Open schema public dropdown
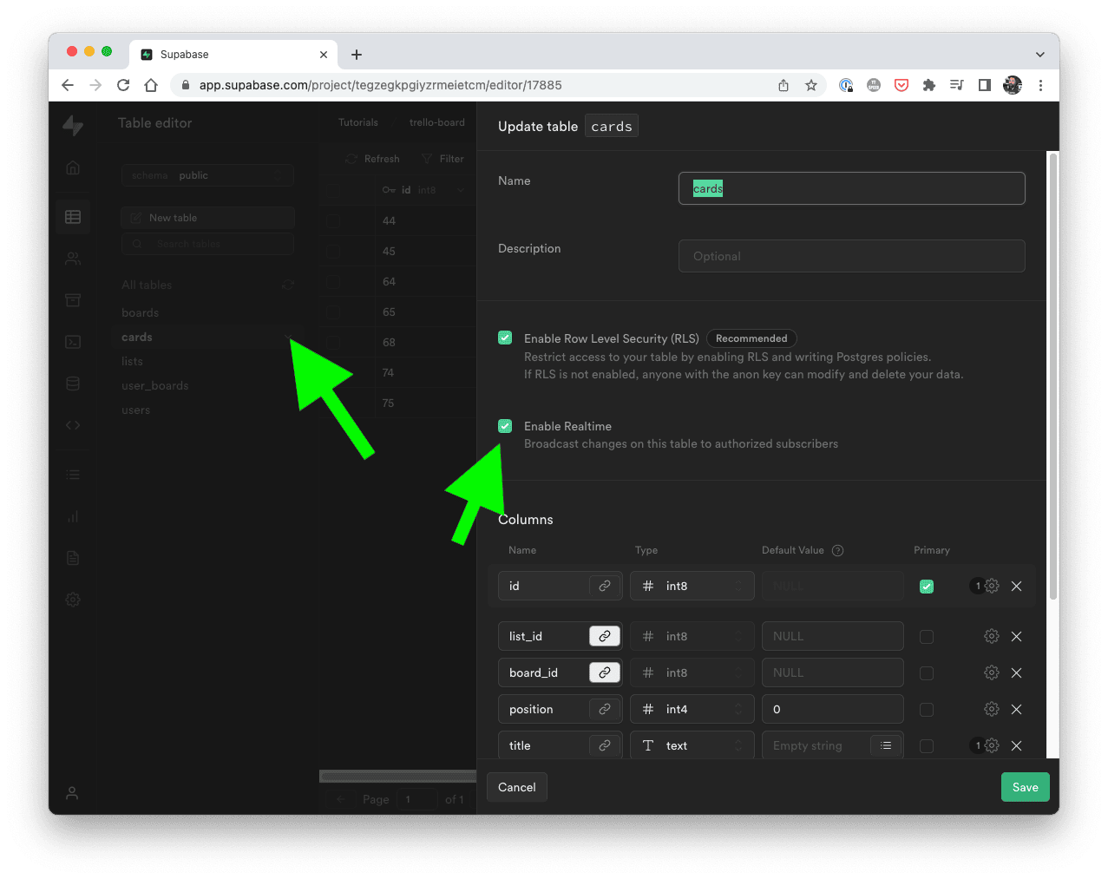1108x879 pixels. pyautogui.click(x=207, y=175)
